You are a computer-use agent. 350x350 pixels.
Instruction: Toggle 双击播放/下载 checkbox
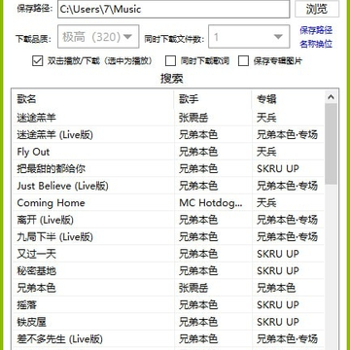tap(38, 61)
